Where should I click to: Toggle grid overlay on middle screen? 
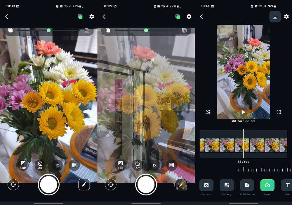(x=172, y=165)
